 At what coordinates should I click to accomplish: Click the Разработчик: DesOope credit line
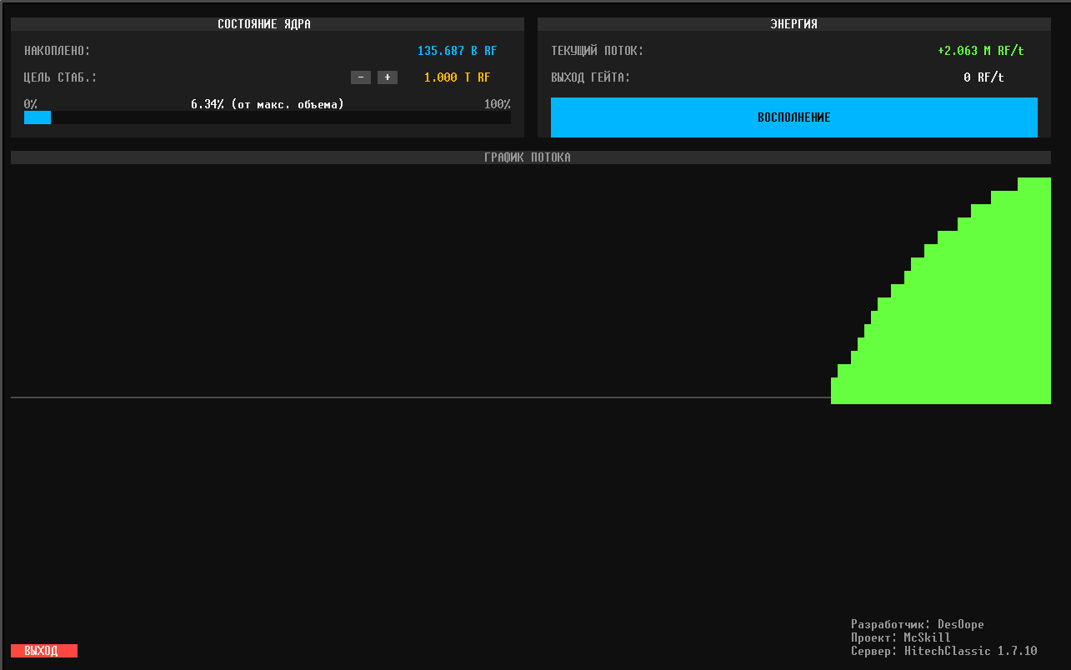(918, 624)
